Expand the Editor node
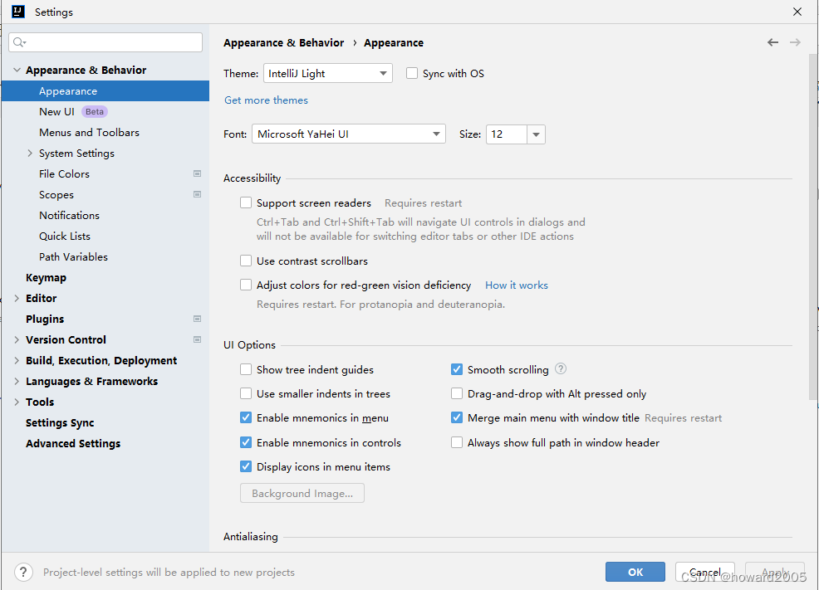 17,299
